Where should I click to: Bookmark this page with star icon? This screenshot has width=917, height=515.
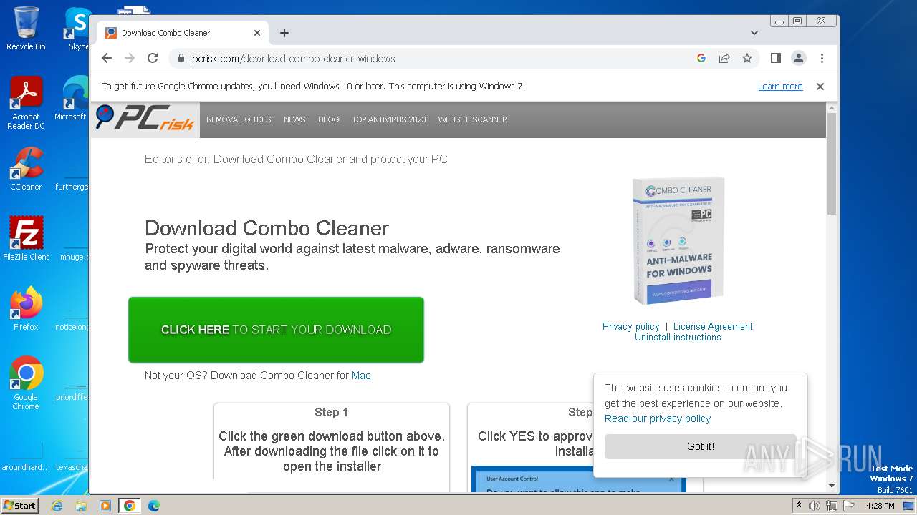(747, 58)
